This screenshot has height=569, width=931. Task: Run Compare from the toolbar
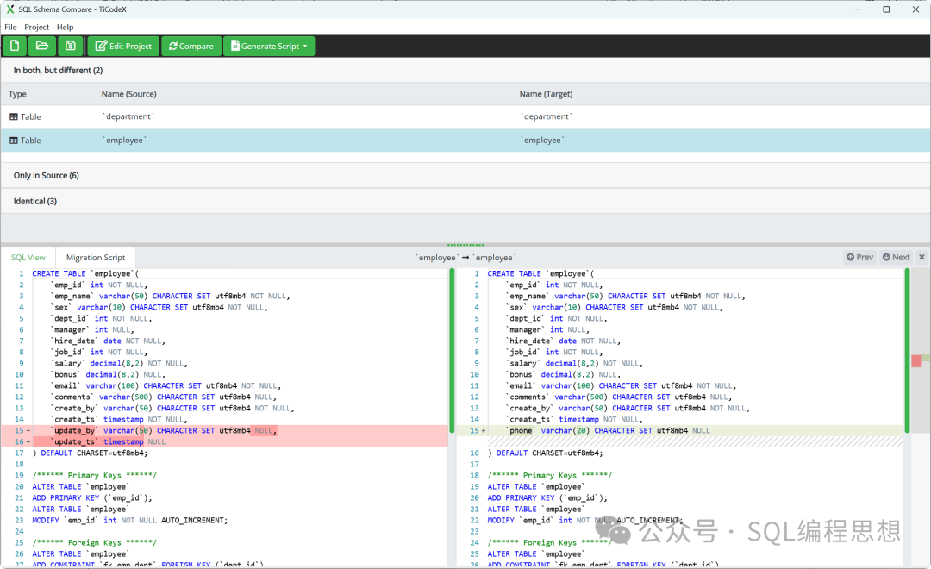(x=191, y=47)
